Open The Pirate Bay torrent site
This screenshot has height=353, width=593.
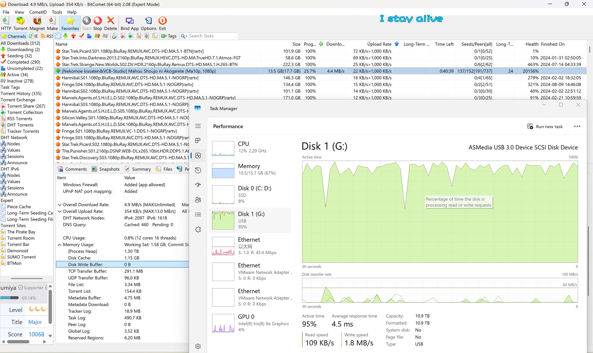(21, 232)
